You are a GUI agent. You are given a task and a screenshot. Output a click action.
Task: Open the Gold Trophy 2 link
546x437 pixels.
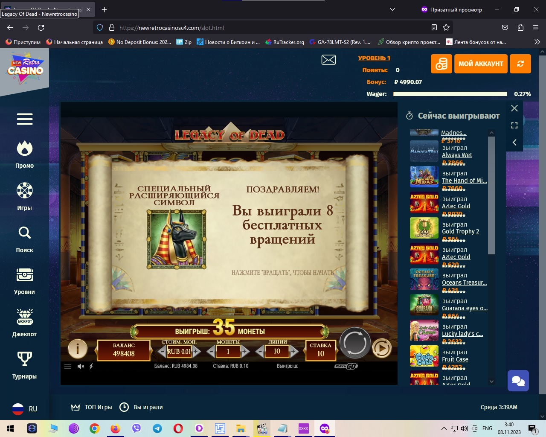coord(460,231)
